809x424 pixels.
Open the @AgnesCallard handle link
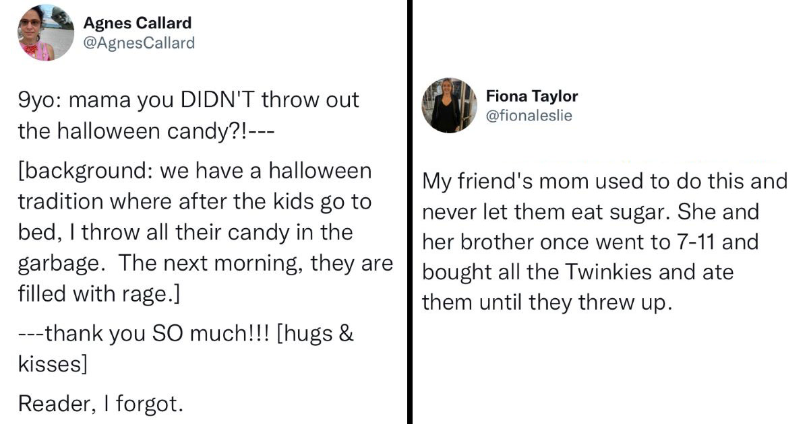(x=139, y=43)
